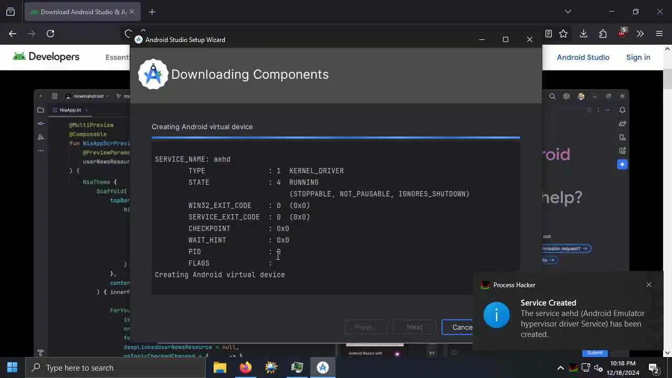Click the Process Hacker notification header icon
The height and width of the screenshot is (378, 672).
tap(485, 285)
